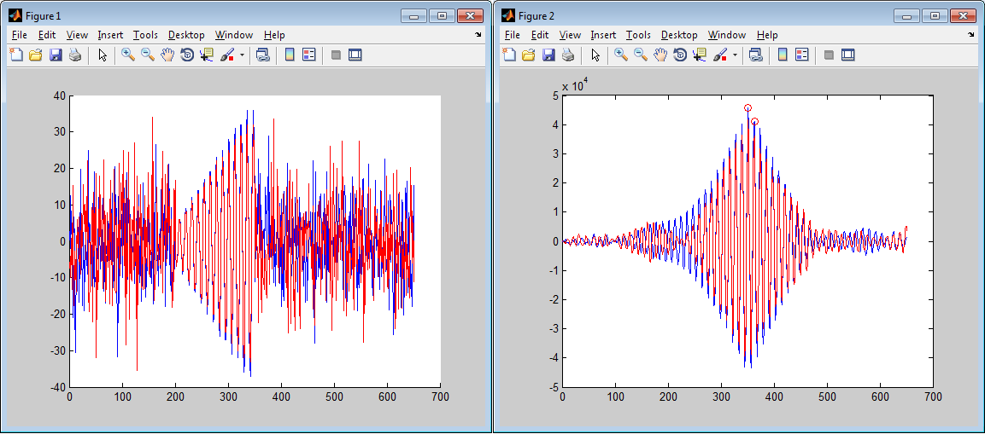Print Figure 2 using the printer icon

point(568,55)
